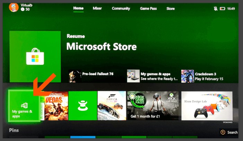243x141 pixels.
Task: Check the muted notifications bell icon
Action: click(x=216, y=9)
